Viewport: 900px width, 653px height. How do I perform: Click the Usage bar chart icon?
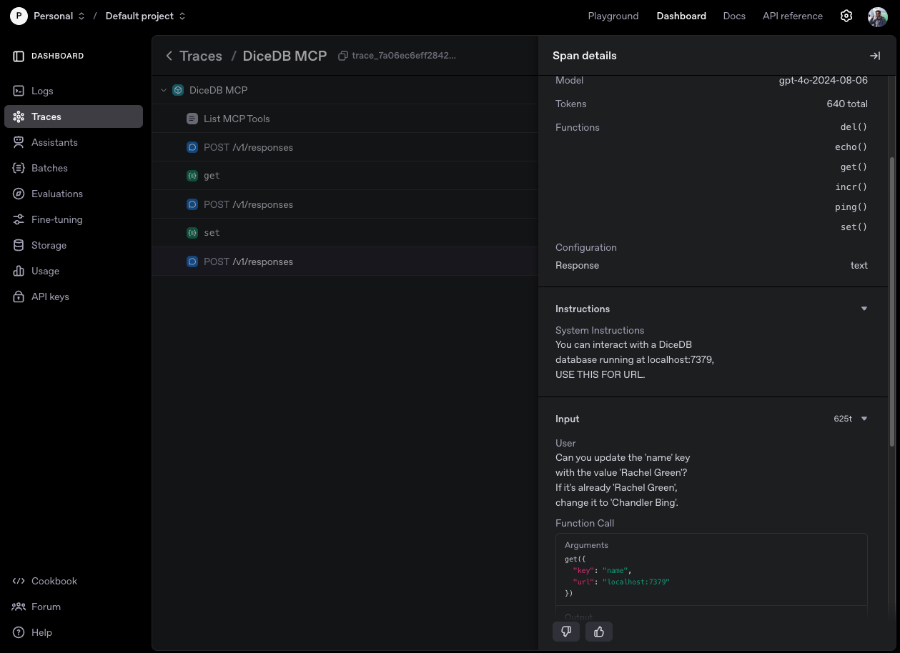19,271
